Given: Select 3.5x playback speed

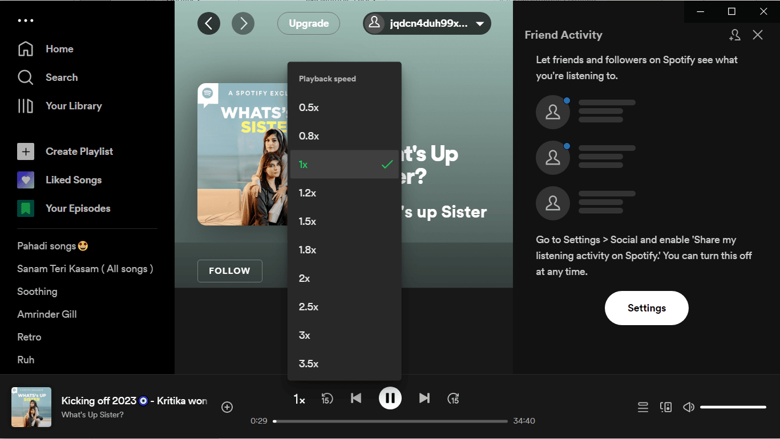Looking at the screenshot, I should 345,364.
